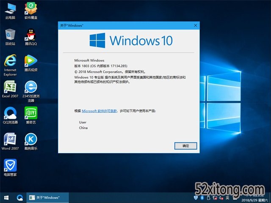This screenshot has width=271, height=203.
Task: Select the 电脑管家 shield desktop icon
Action: 10,168
